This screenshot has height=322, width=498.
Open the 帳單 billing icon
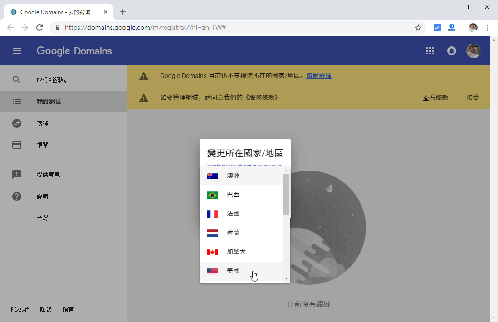point(17,145)
